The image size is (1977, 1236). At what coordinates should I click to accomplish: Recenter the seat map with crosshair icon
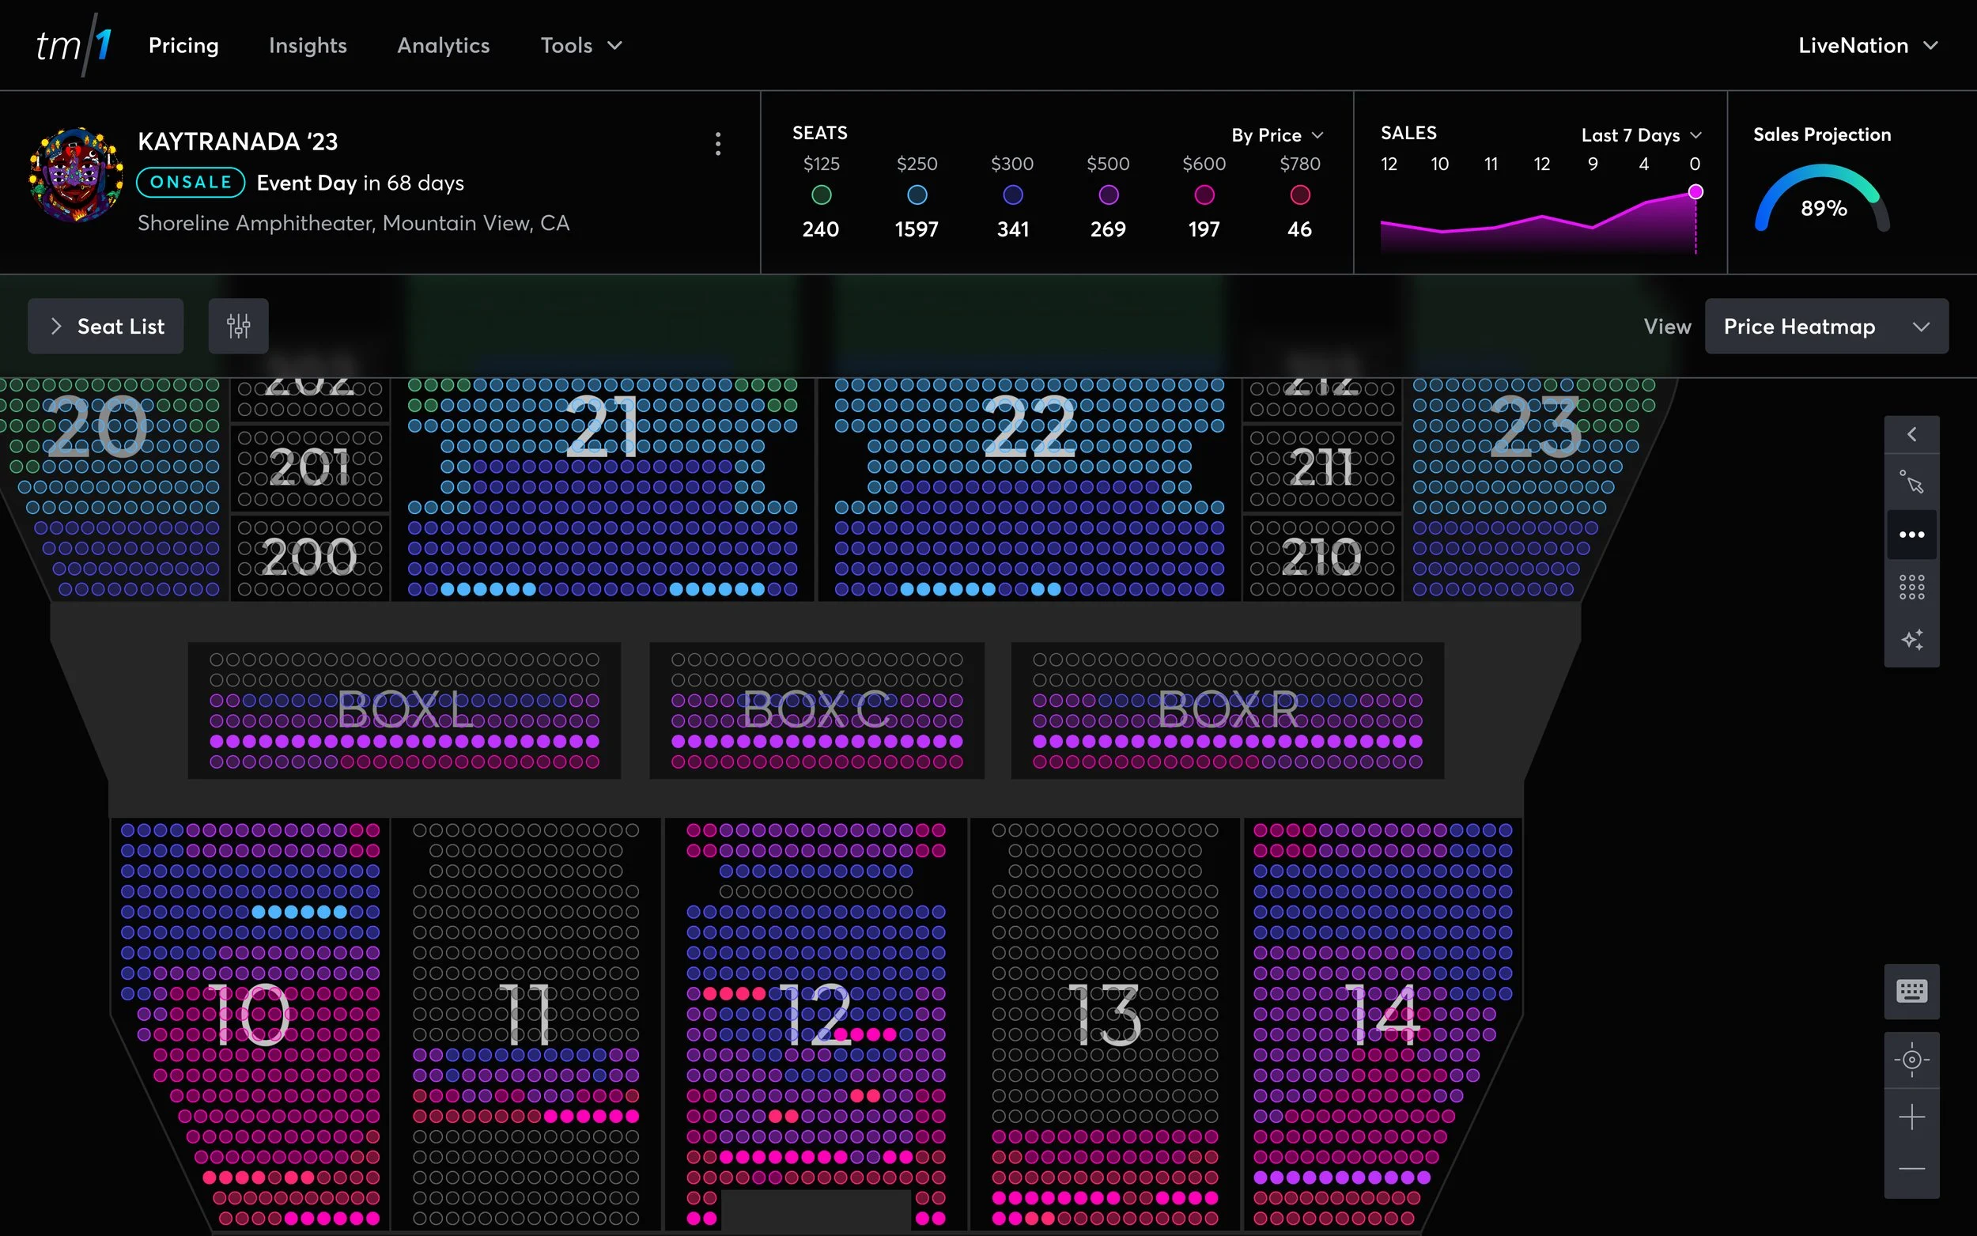click(1911, 1060)
